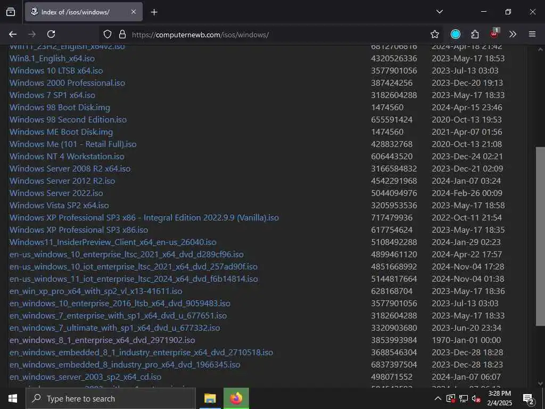Download en-us_windows_10_iot_enterprise_ltsc_2021 iso
Viewport: 545px width, 409px height.
click(134, 266)
